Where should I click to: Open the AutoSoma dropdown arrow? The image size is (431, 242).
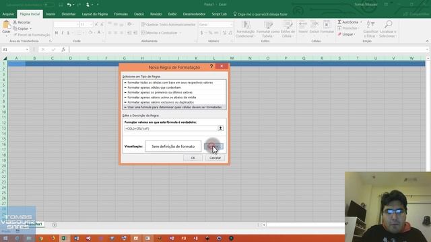click(x=361, y=22)
